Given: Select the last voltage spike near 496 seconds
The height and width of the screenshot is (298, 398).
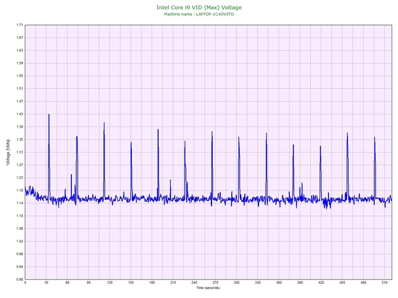Looking at the screenshot, I should pos(374,138).
